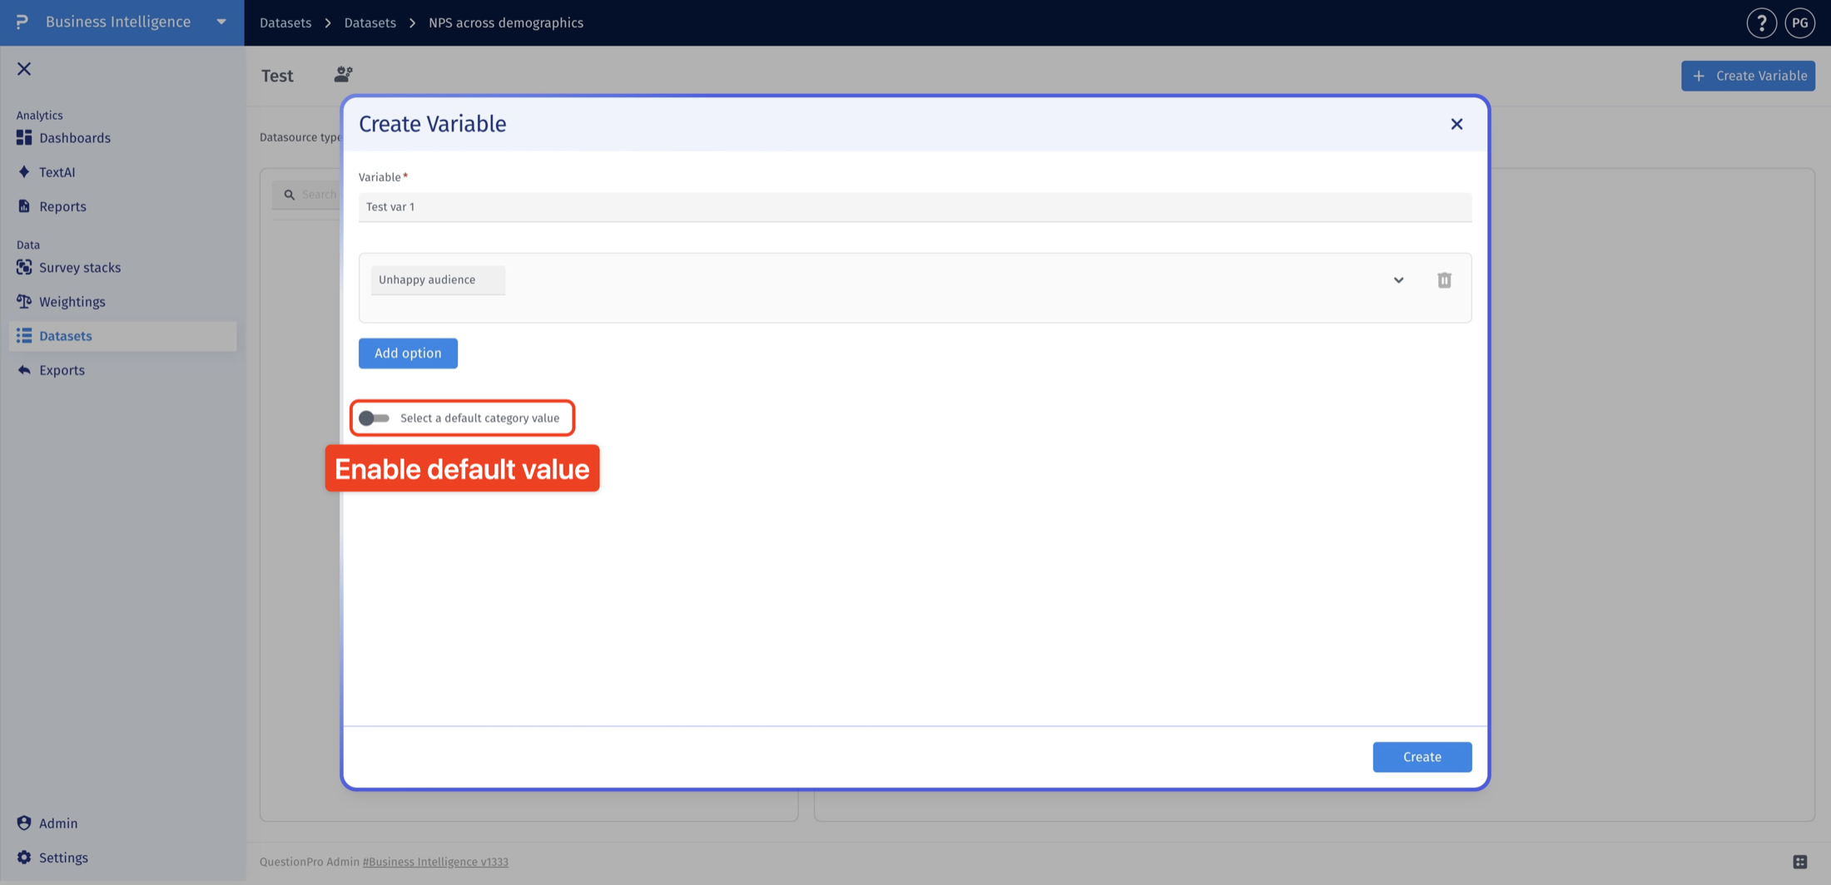Click the Exports arrow icon
1831x885 pixels.
tap(24, 370)
